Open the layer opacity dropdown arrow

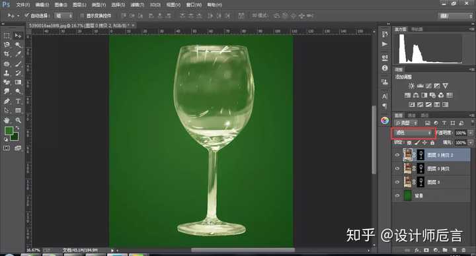coord(470,133)
